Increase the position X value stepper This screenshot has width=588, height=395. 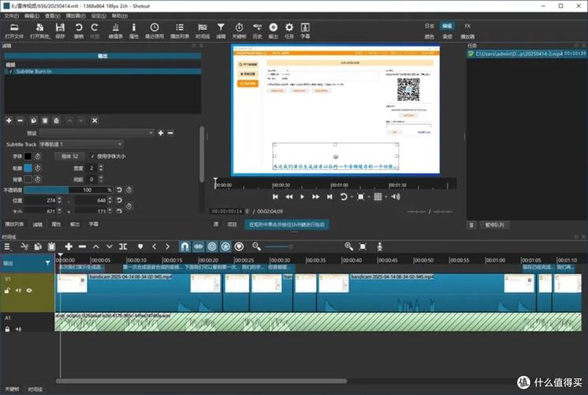59,198
